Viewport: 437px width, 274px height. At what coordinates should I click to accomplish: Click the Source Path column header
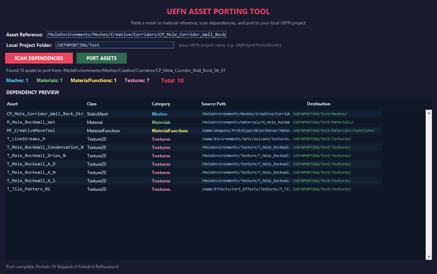pos(213,104)
